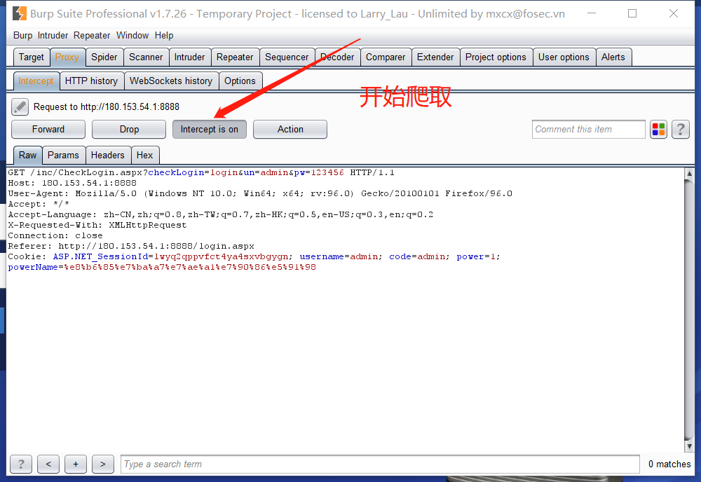Open the Help menu

coord(164,35)
